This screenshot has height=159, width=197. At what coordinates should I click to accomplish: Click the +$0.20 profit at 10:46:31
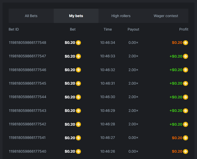[176, 83]
